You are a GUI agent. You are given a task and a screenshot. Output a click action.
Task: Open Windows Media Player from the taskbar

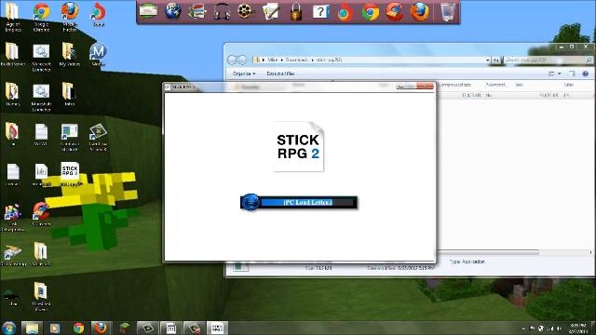55,328
